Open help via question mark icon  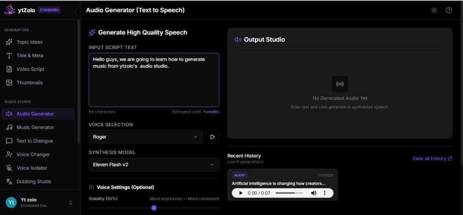[x=449, y=10]
